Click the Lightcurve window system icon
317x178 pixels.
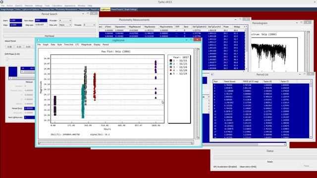pos(38,41)
